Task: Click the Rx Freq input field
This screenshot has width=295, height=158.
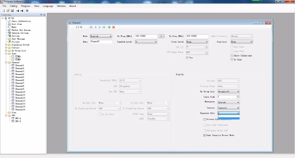Action: point(146,36)
